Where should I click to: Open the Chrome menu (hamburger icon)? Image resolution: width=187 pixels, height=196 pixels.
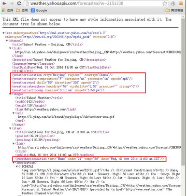pos(181,3)
